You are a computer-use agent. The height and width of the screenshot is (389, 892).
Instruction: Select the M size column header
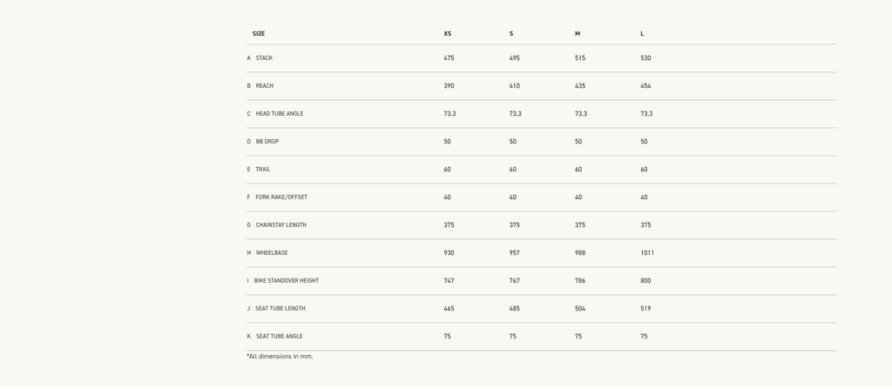578,34
